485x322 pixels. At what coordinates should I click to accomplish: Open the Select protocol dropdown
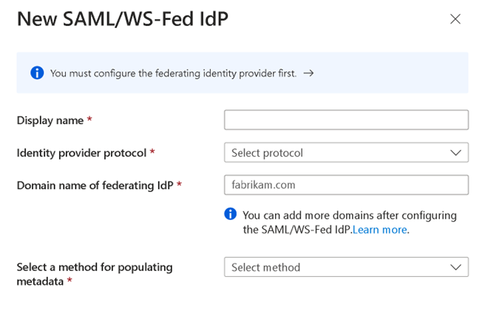346,153
